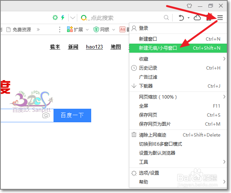Screen dimensions: 231x193
Task: Open 下载器 menu item
Action: coord(178,86)
